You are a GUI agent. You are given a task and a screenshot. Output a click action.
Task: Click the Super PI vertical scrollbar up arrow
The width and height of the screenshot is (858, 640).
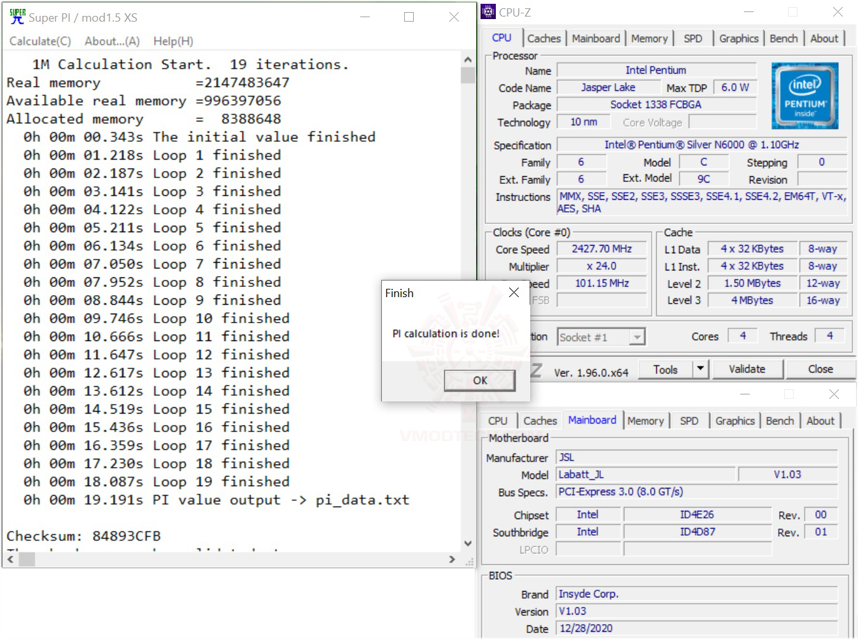(468, 60)
